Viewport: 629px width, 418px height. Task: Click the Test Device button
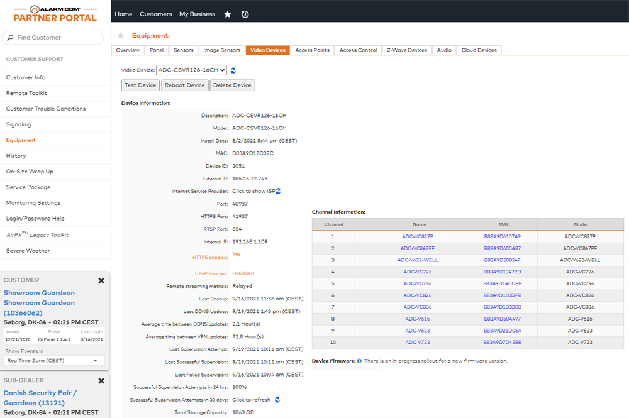point(140,85)
